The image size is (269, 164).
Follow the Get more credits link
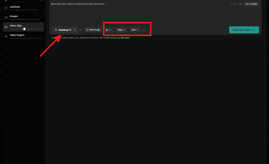click(x=125, y=38)
